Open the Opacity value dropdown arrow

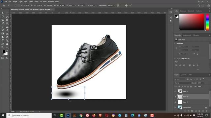(x=203, y=83)
